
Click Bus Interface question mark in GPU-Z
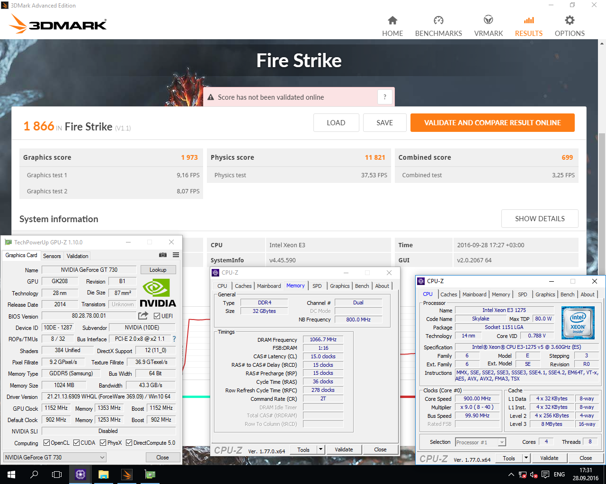[174, 339]
